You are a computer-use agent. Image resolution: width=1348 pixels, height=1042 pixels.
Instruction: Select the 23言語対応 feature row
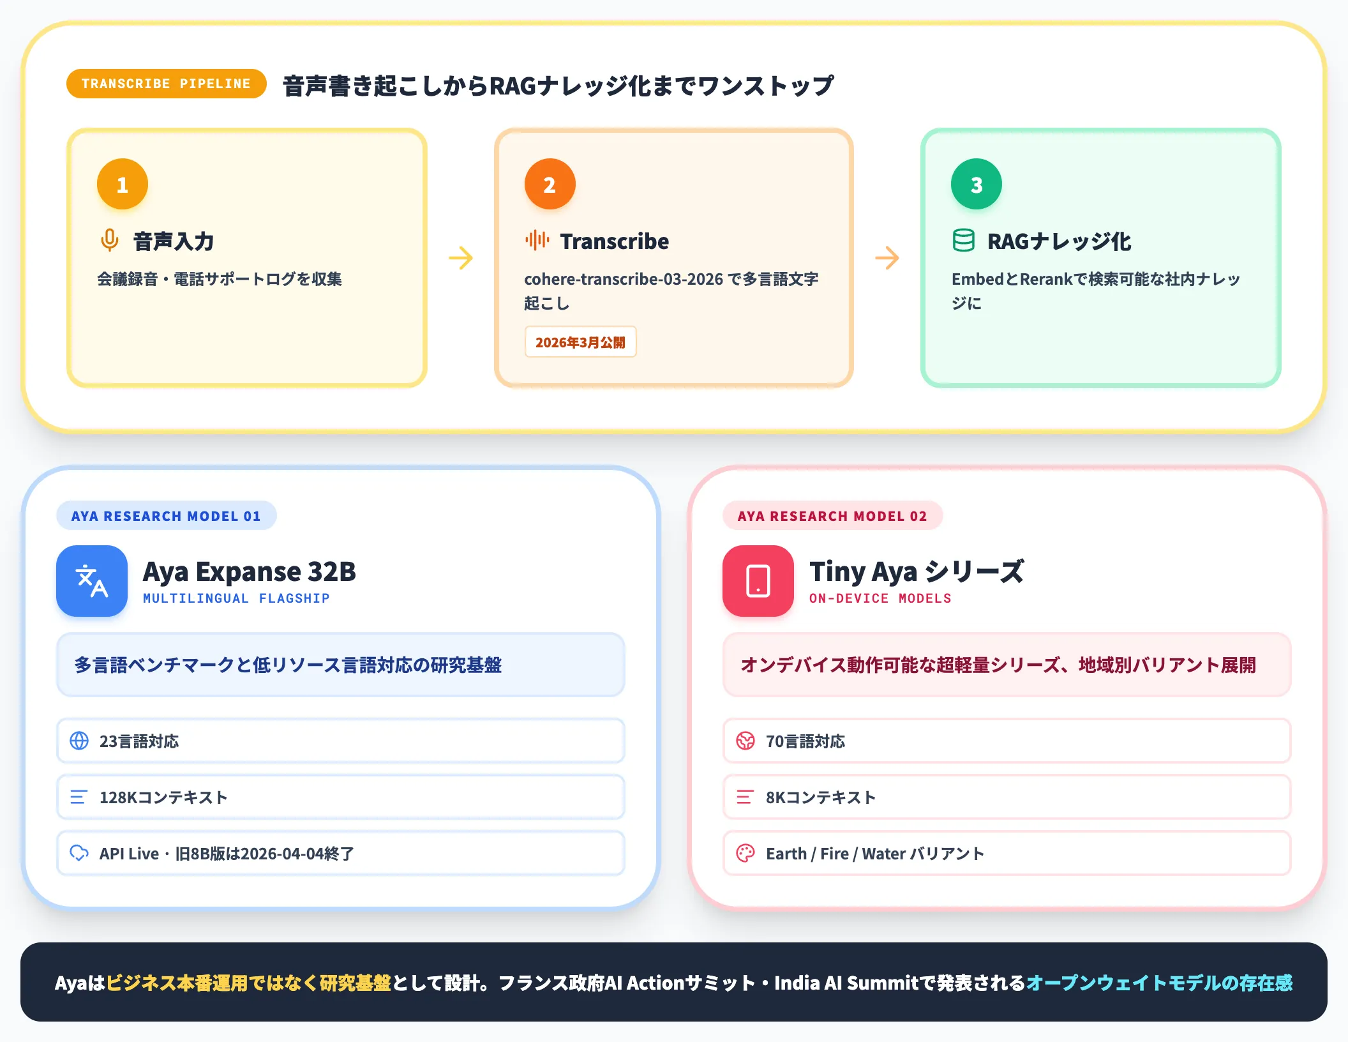[341, 741]
